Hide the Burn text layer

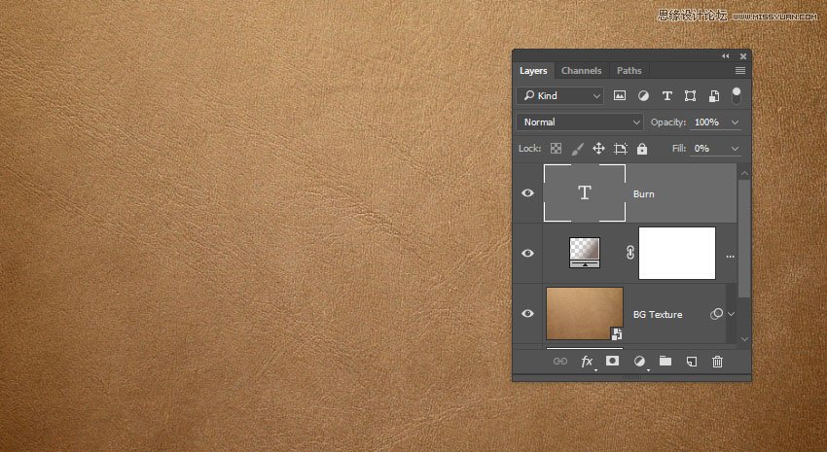[x=528, y=193]
